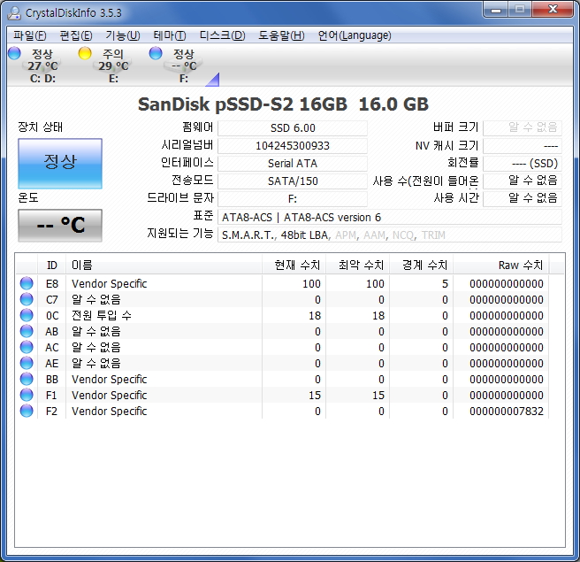
Task: Click the ID column header
Action: 52,265
